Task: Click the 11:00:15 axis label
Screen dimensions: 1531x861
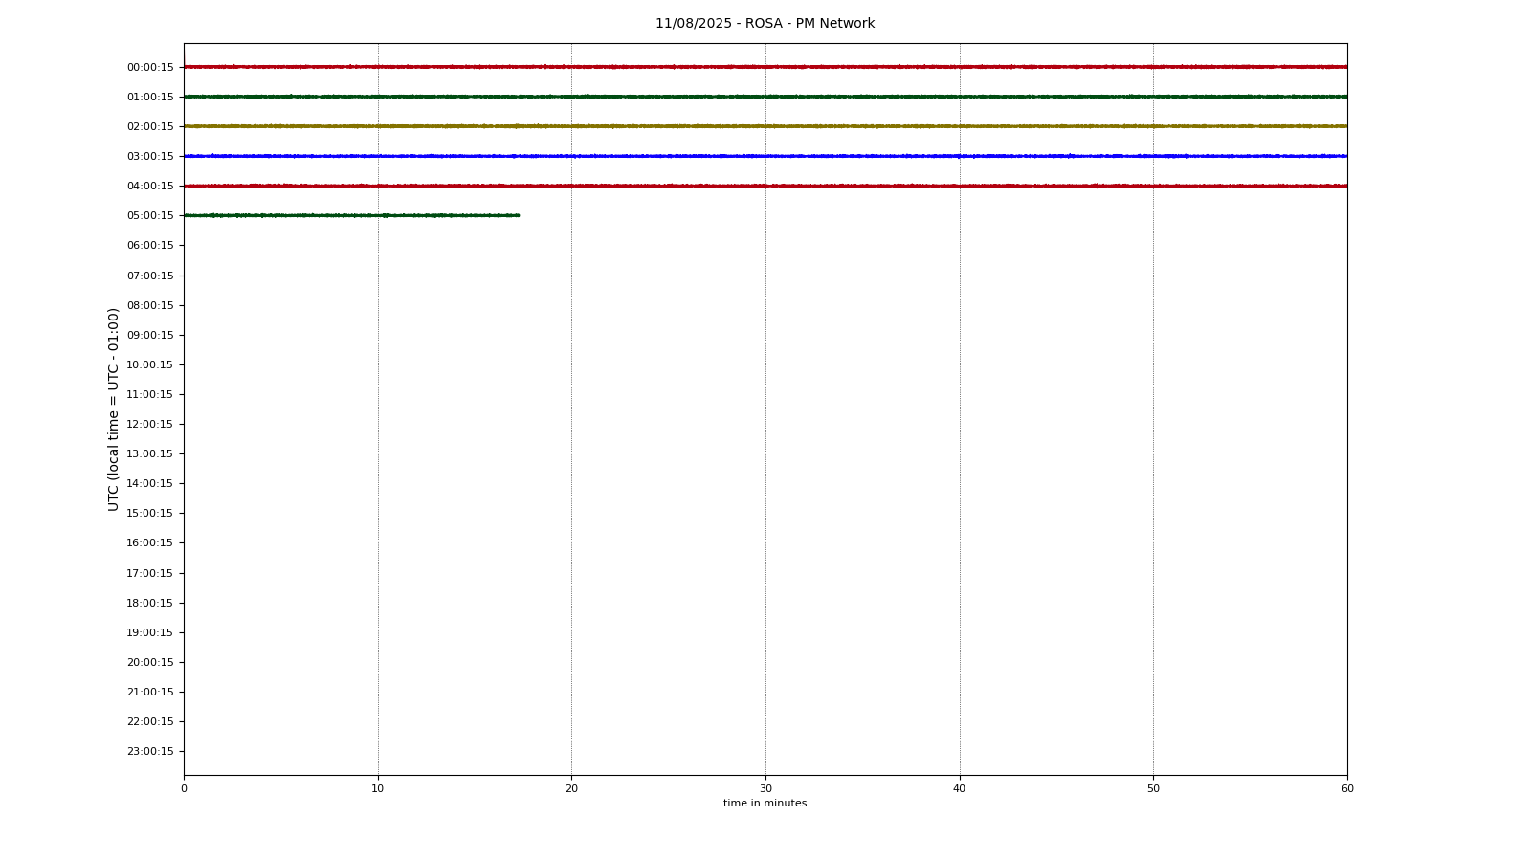Action: pyautogui.click(x=150, y=394)
